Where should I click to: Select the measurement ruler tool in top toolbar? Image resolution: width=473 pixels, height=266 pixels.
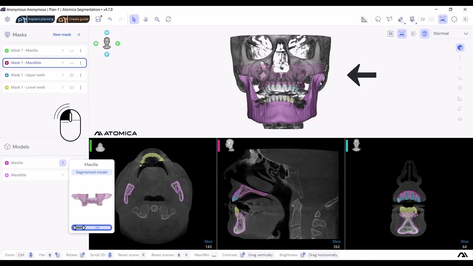(364, 19)
